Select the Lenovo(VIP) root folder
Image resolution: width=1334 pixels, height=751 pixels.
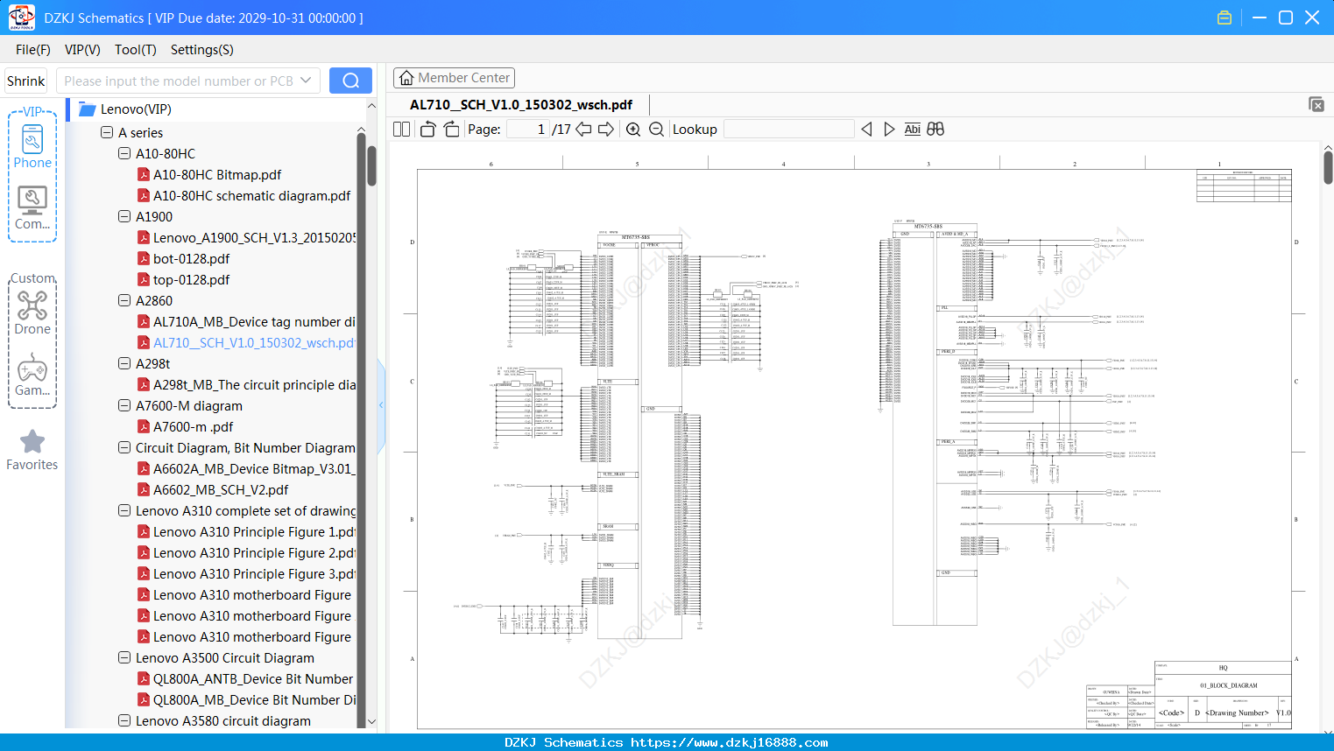pyautogui.click(x=136, y=109)
